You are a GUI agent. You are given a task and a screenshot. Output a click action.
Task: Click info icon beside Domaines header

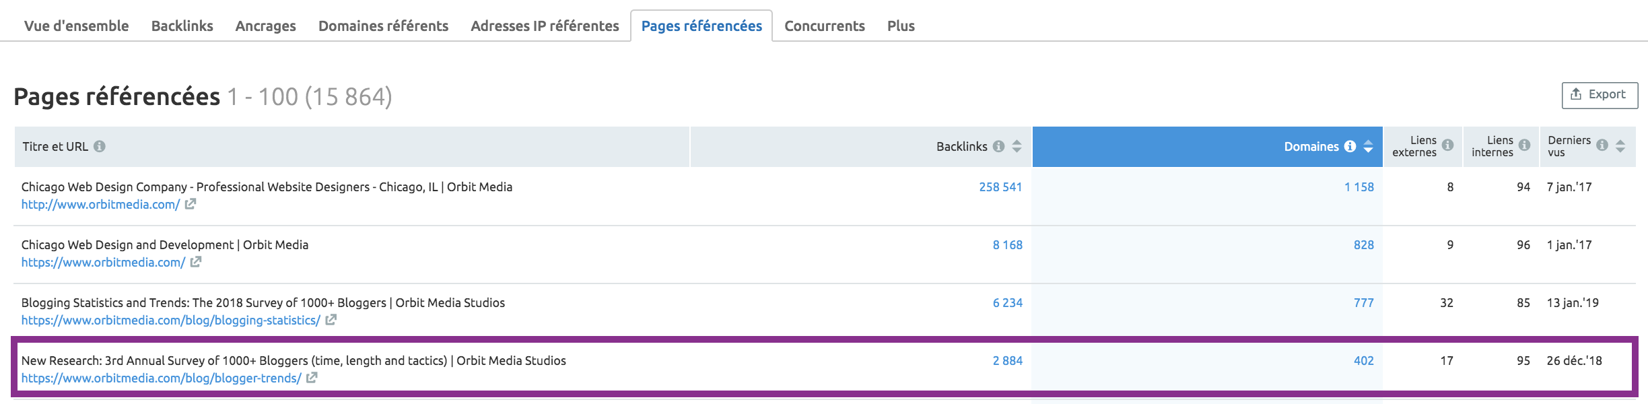[x=1350, y=146]
